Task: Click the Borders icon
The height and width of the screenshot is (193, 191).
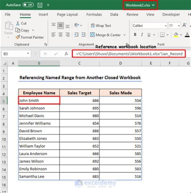Action: (162, 35)
